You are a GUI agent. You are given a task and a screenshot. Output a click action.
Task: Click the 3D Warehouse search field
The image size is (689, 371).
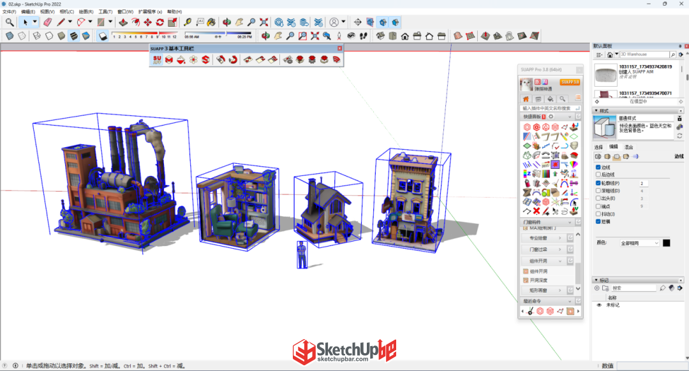click(644, 54)
